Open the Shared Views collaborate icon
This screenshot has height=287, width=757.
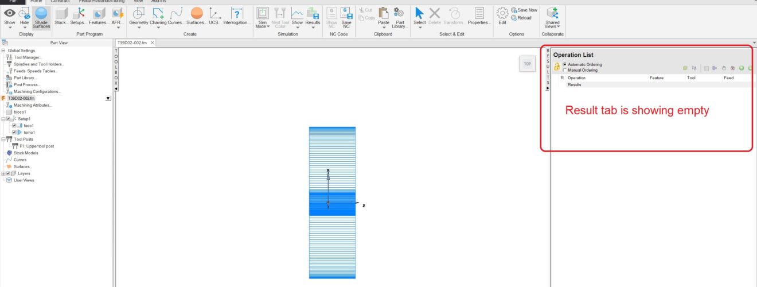pyautogui.click(x=553, y=18)
